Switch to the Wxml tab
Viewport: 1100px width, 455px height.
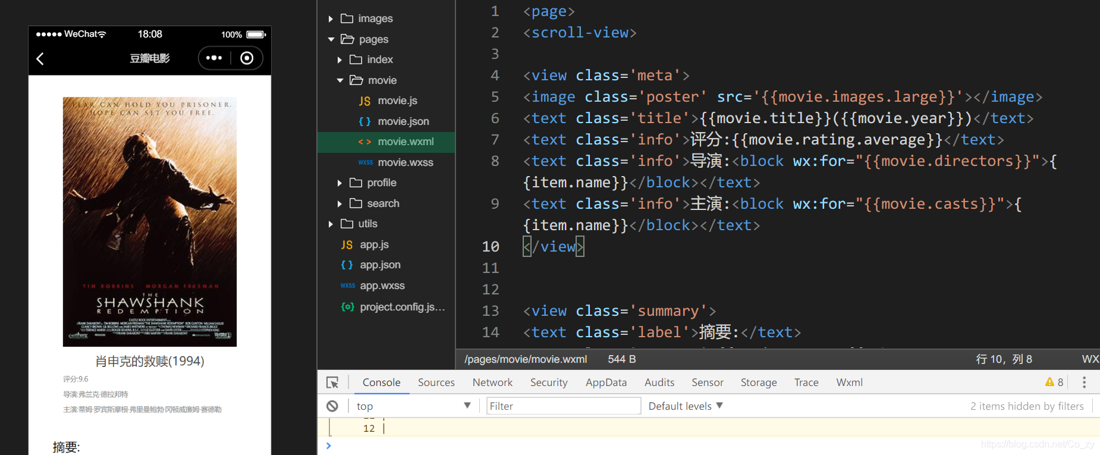tap(849, 382)
